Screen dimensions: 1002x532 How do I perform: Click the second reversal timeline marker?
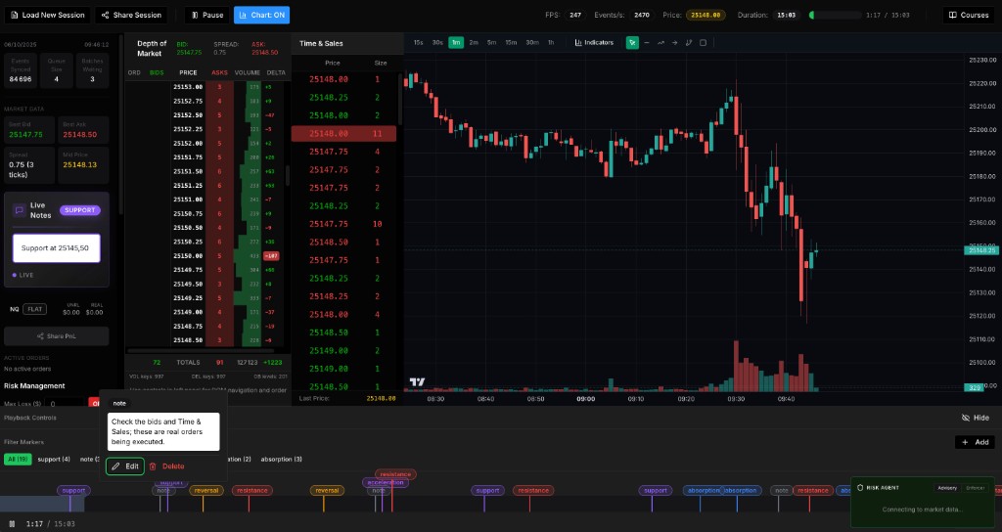click(327, 491)
